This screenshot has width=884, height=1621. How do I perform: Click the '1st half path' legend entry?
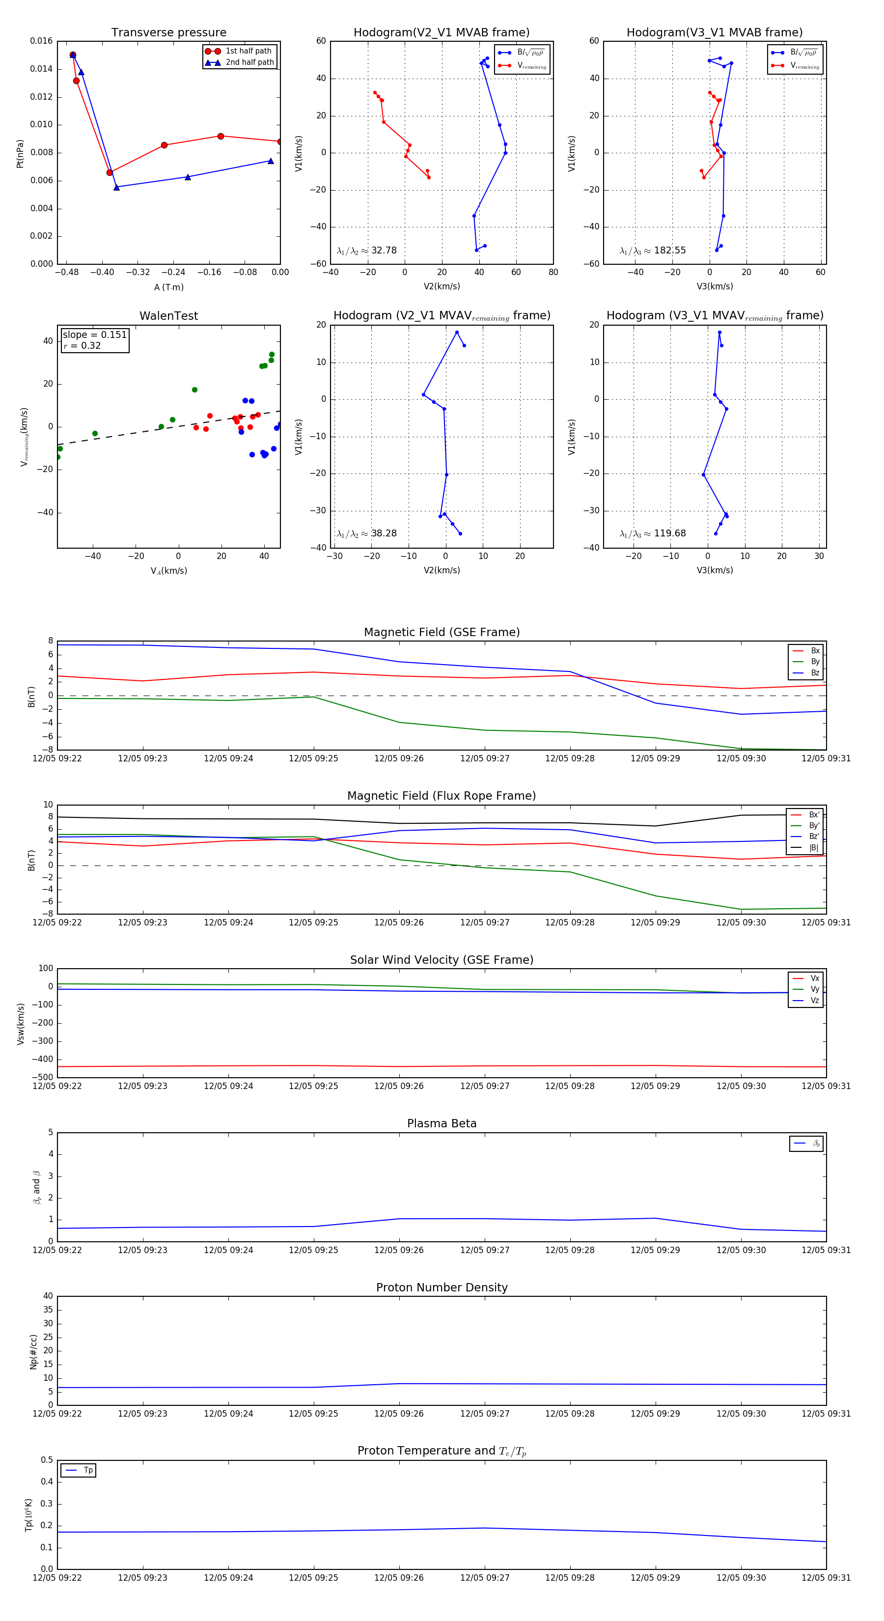(x=240, y=51)
